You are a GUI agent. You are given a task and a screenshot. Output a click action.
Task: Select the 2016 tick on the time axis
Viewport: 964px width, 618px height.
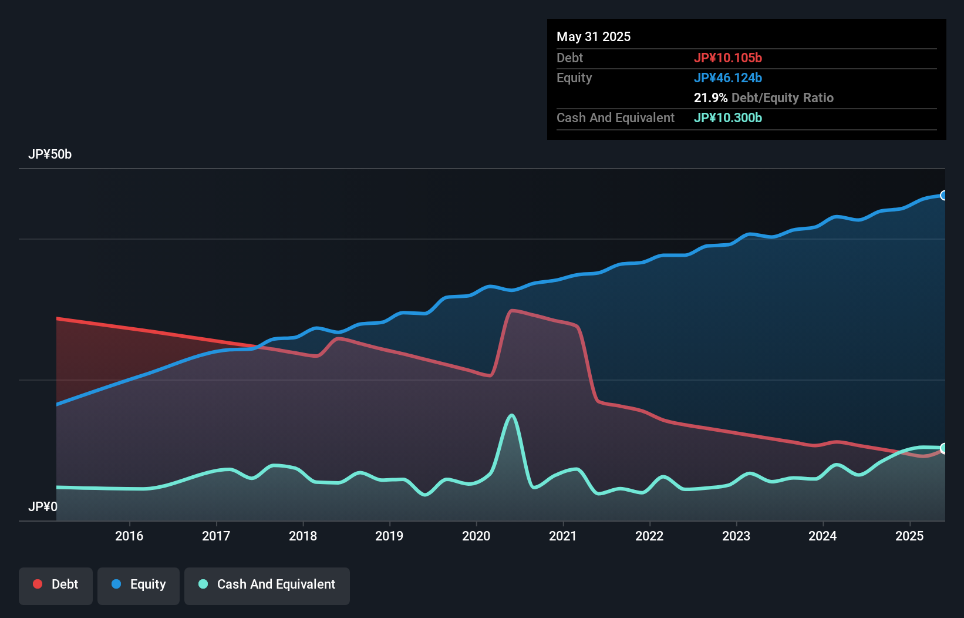[129, 536]
